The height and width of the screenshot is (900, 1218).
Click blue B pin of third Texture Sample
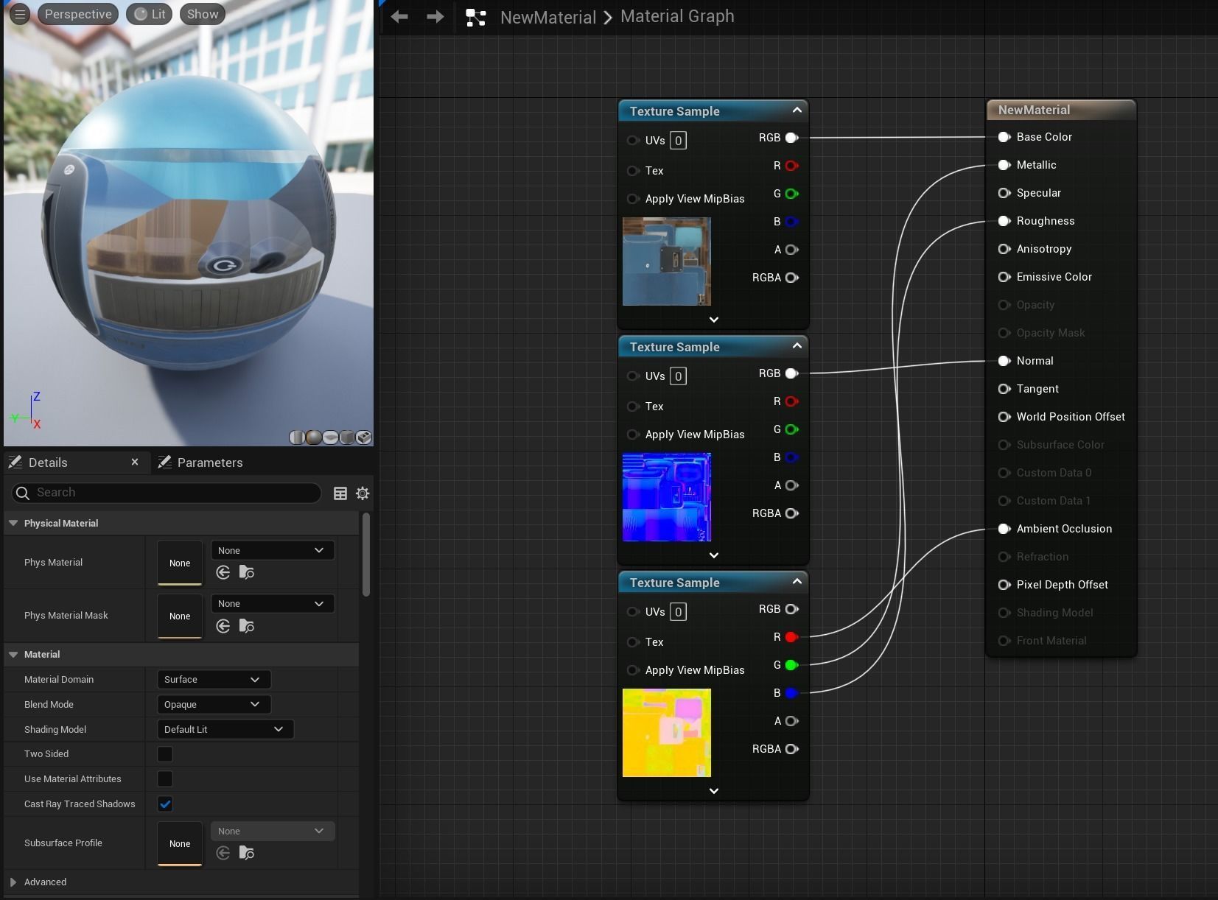point(792,693)
